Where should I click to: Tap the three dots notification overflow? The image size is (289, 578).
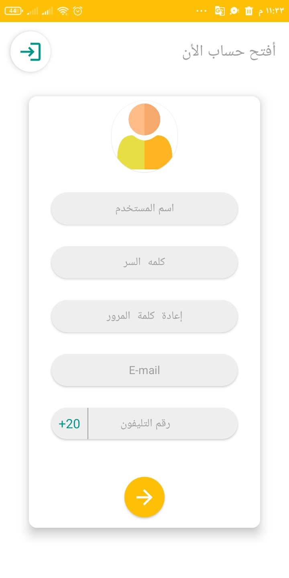coord(201,11)
